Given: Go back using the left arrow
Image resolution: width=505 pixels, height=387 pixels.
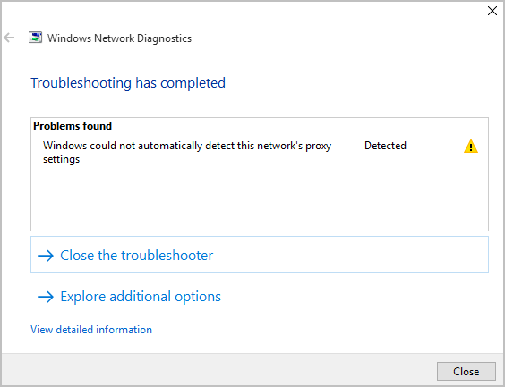Looking at the screenshot, I should click(9, 38).
